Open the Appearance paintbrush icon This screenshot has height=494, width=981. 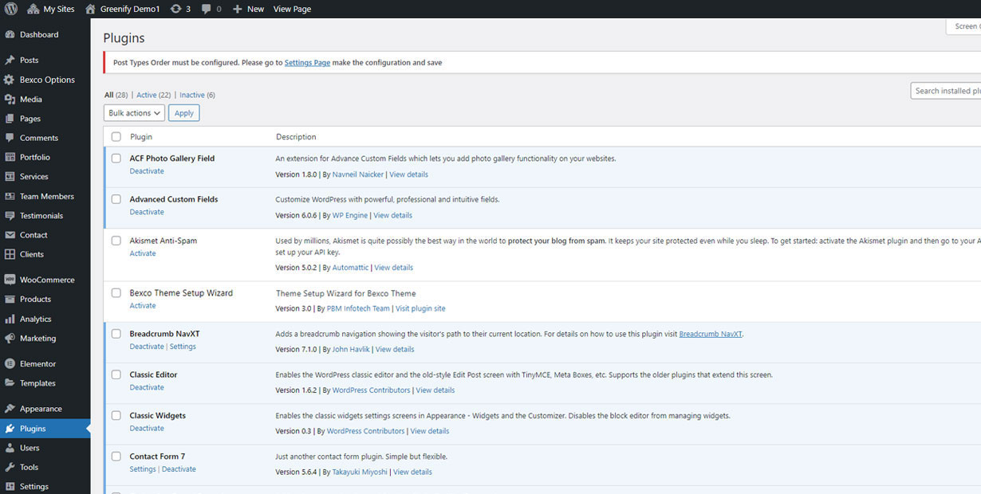tap(10, 409)
